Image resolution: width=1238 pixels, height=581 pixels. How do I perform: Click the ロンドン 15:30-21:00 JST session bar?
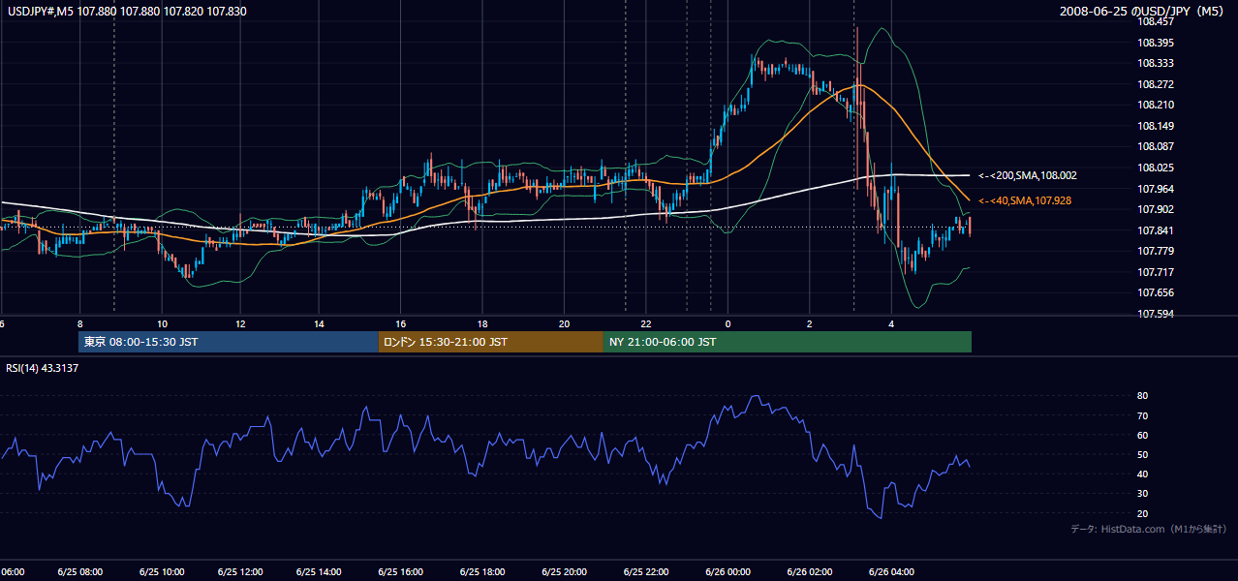pyautogui.click(x=491, y=342)
